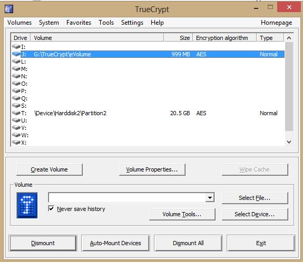This screenshot has height=262, width=303.
Task: Click the drive icon for I:
Action: coord(16,46)
